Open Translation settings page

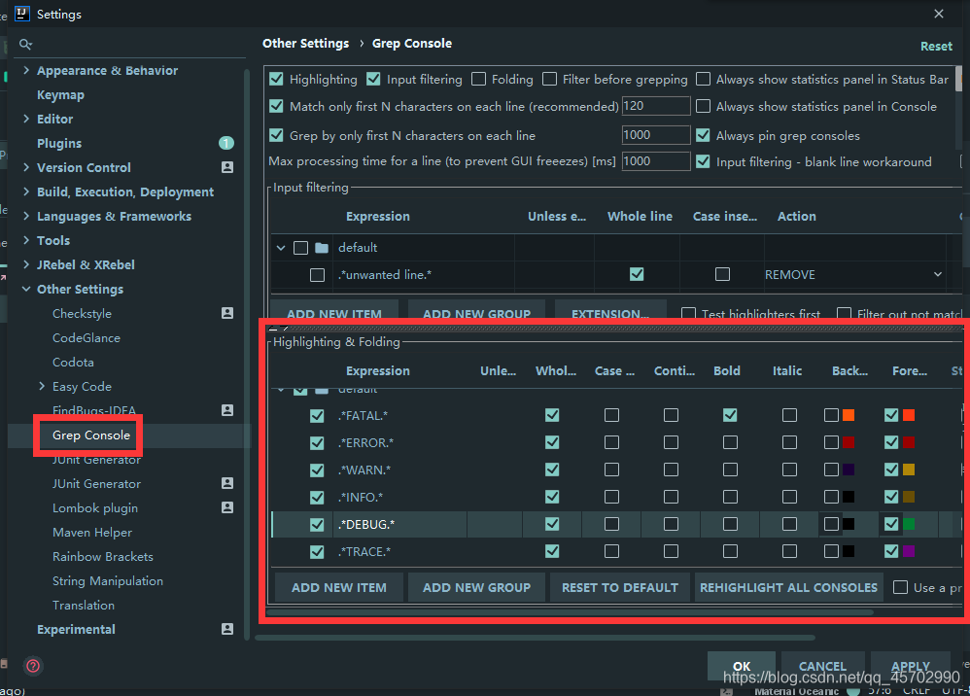pyautogui.click(x=84, y=605)
